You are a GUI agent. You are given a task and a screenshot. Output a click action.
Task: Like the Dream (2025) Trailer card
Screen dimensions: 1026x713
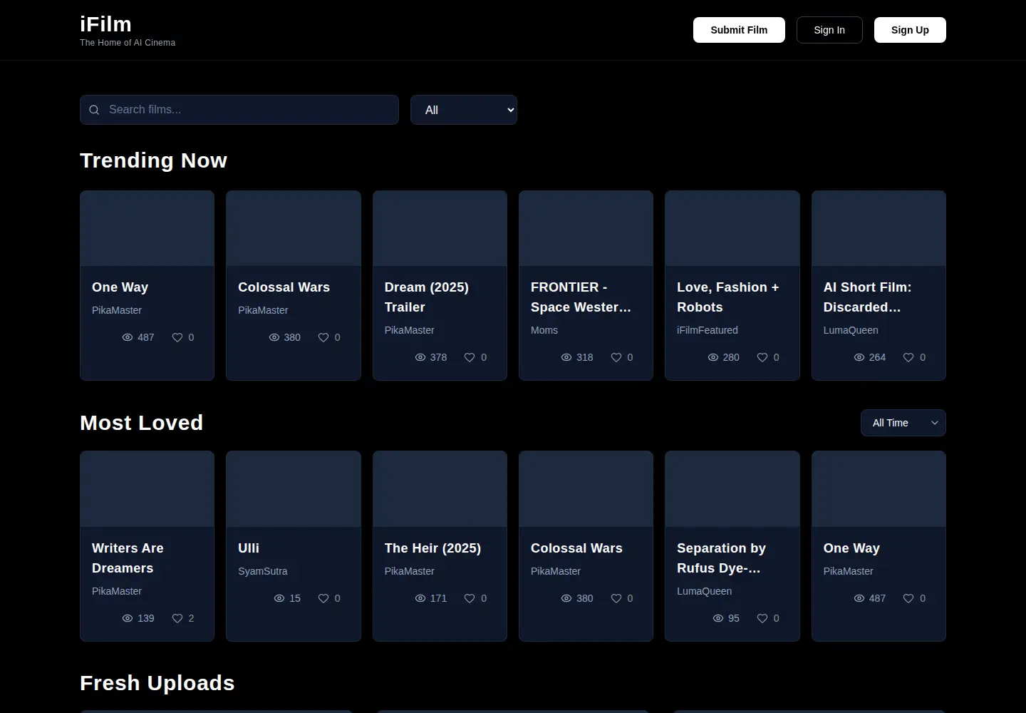470,357
